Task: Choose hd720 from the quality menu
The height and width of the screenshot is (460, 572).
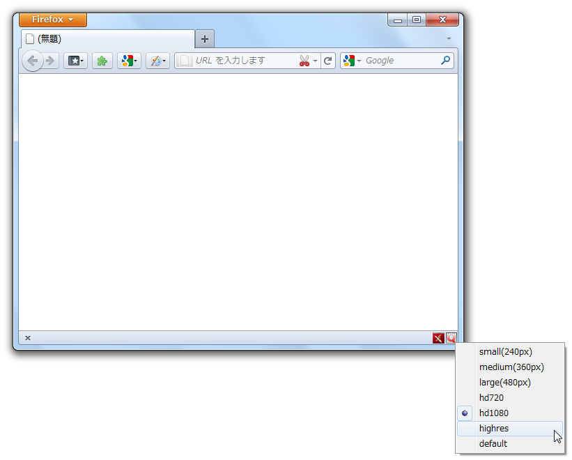Action: tap(510, 397)
